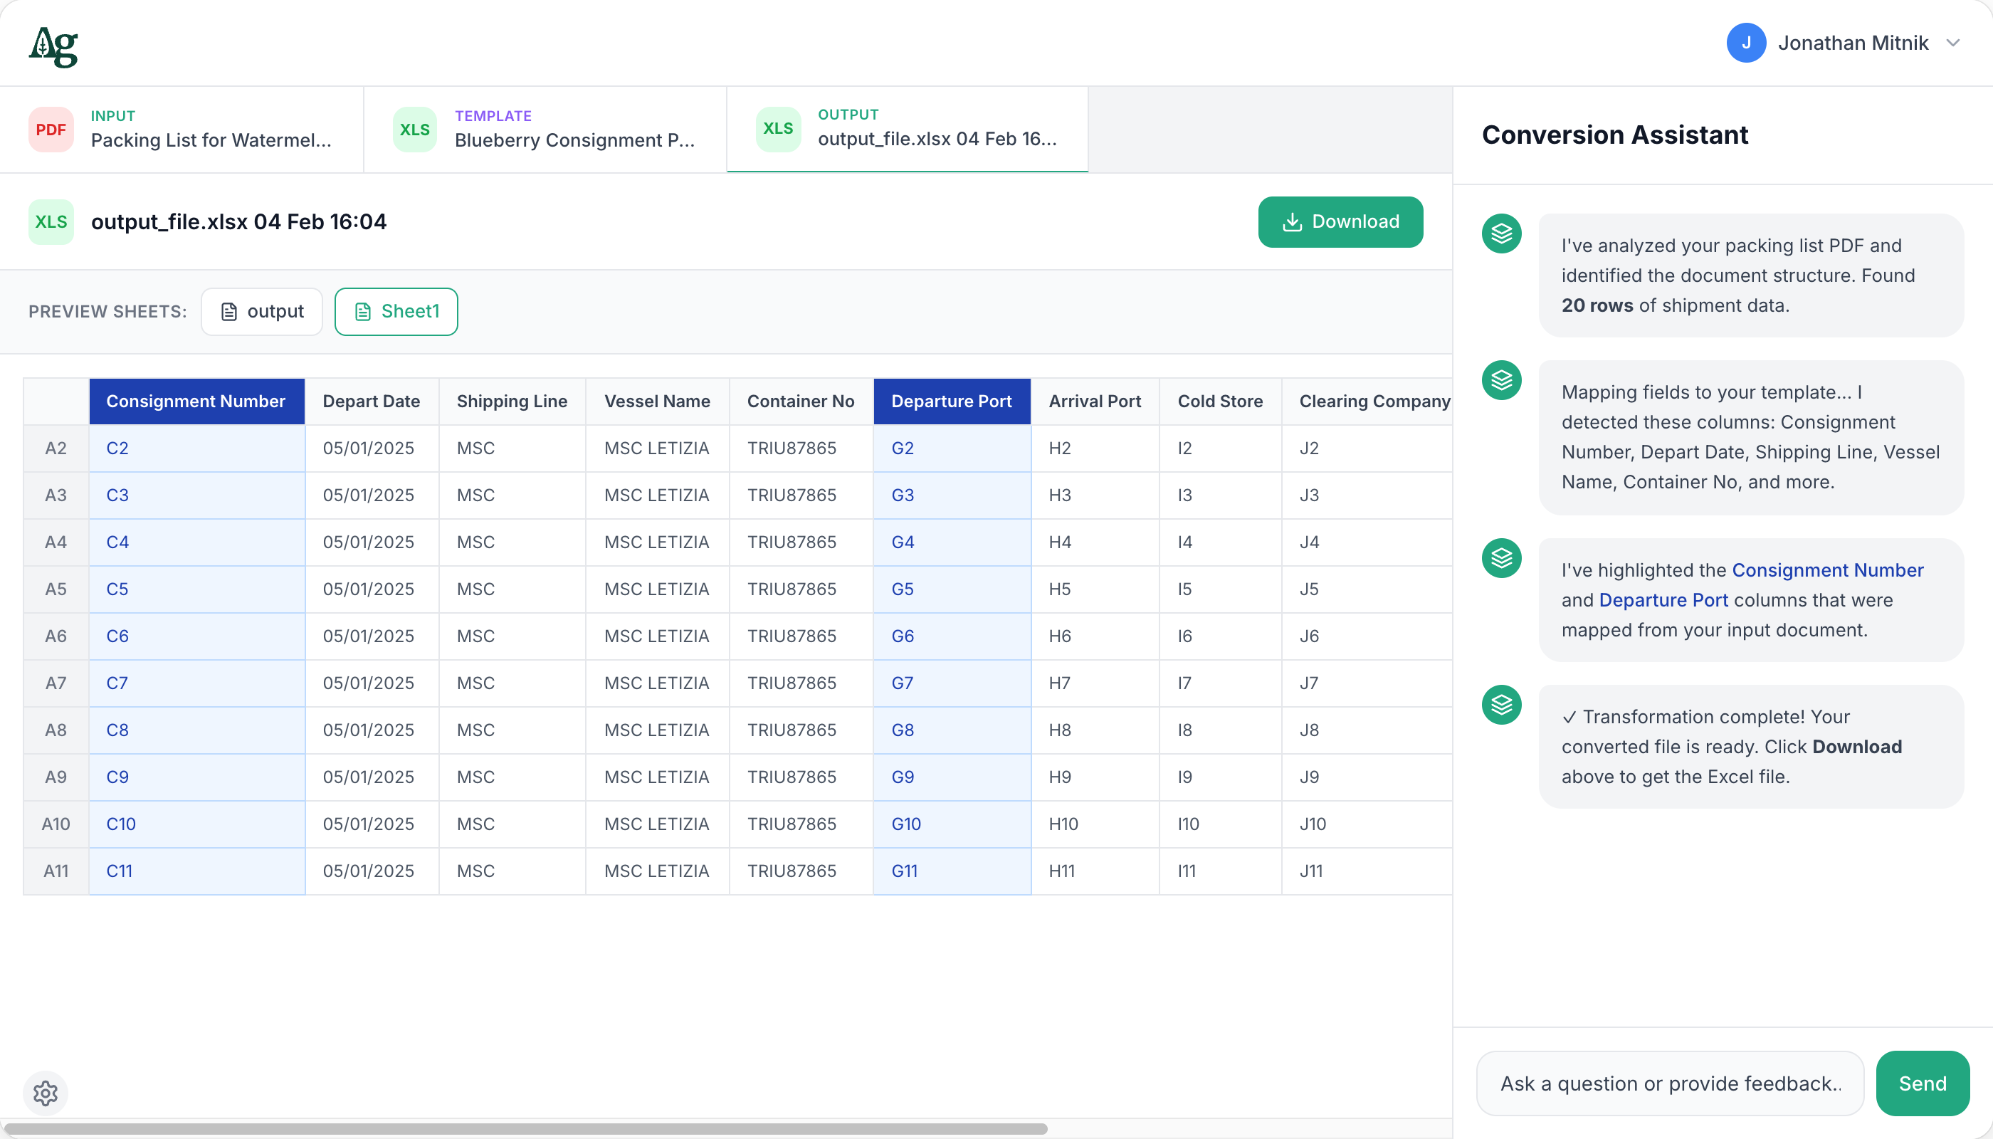Preview Sheet1 sheet

[x=396, y=311]
